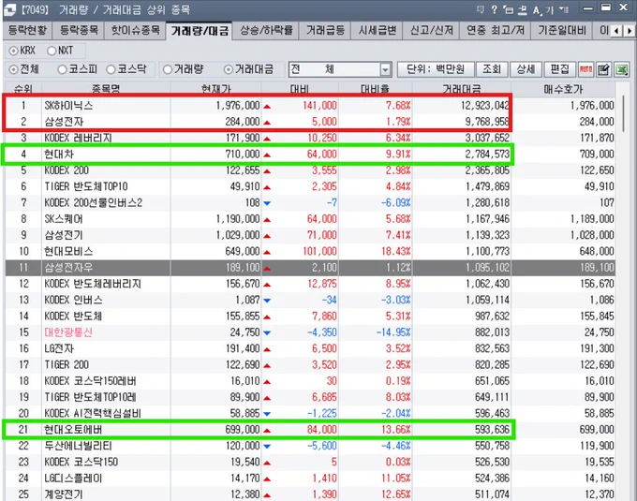Select the LG디스플레이 row
637x501 pixels.
click(310, 479)
